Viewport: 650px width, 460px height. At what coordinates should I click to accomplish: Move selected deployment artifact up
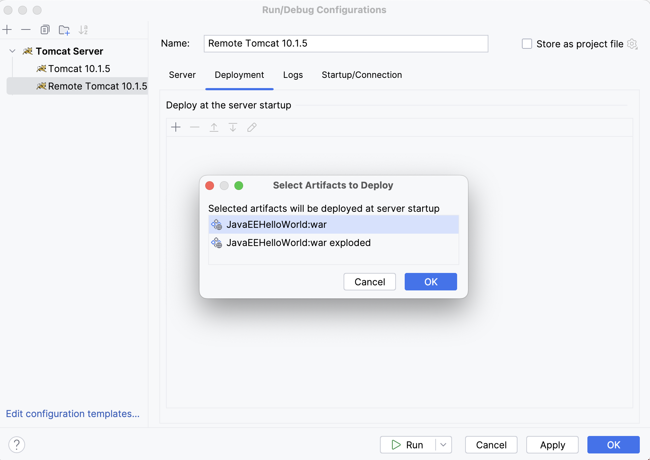click(x=214, y=127)
